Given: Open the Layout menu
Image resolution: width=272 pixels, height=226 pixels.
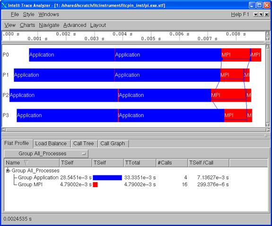Looking at the screenshot, I should point(98,25).
